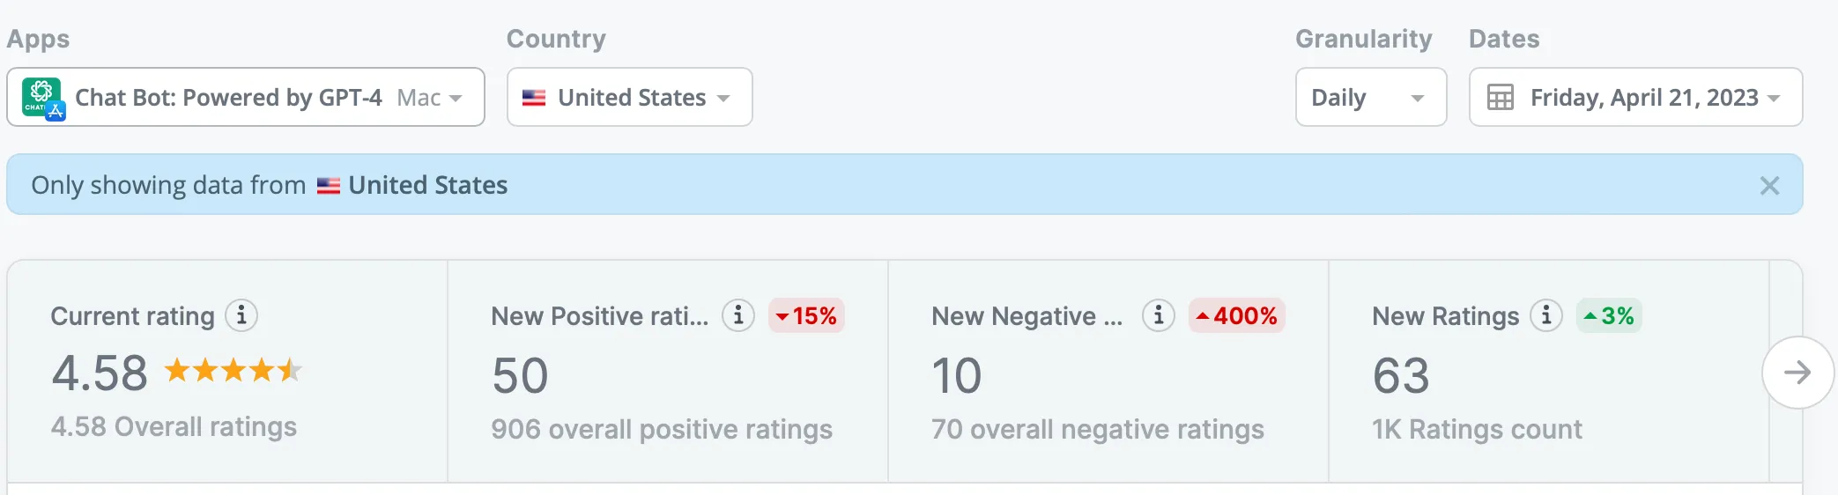Click the 906 overall positive ratings text

click(662, 430)
